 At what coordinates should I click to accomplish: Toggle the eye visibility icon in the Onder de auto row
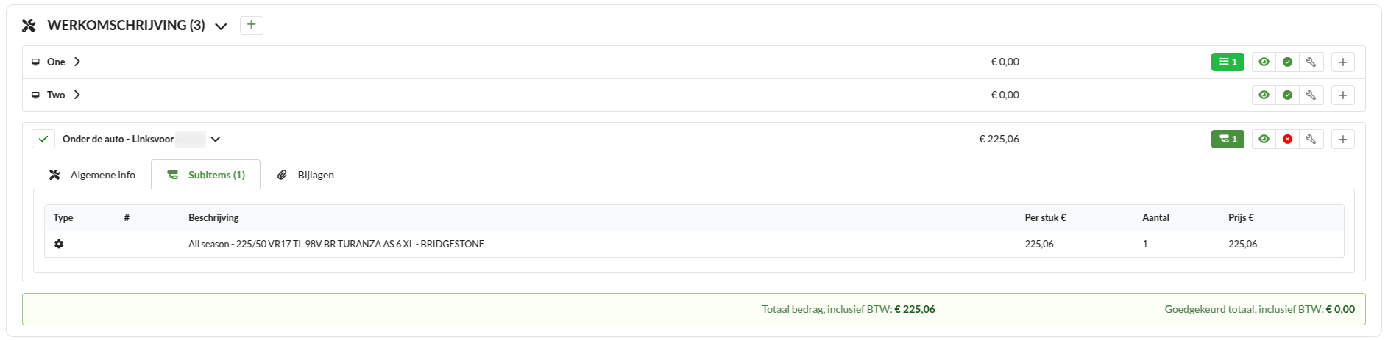1264,140
